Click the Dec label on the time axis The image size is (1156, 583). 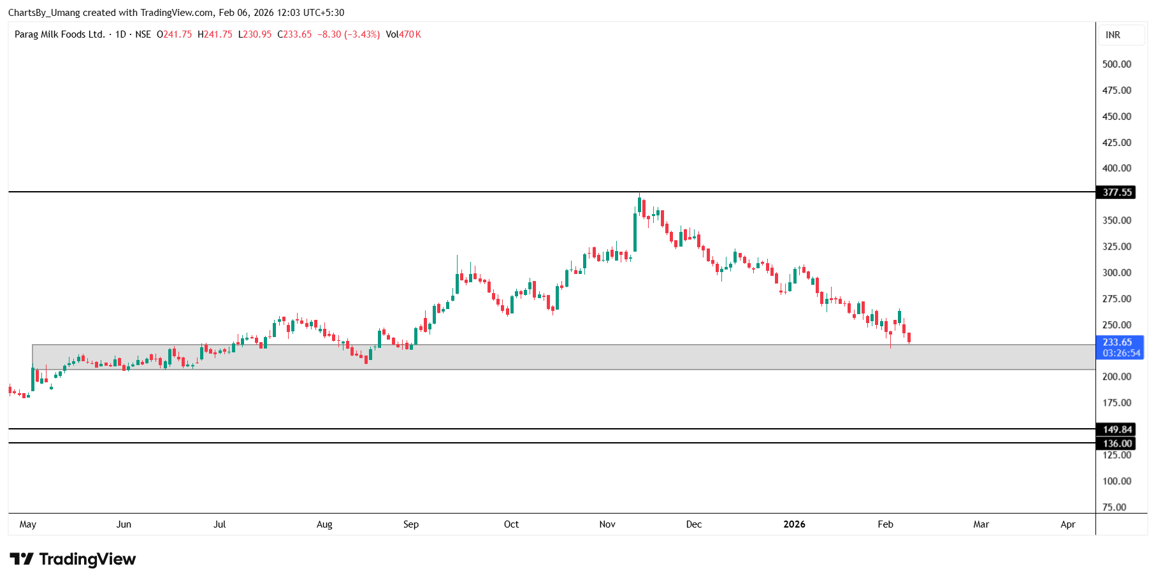[x=694, y=524]
